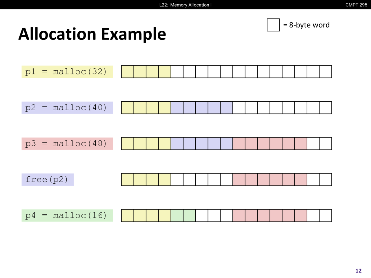This screenshot has height=278, width=371.
Task: Click the legend's empty 8-byte word square
Action: 273,25
